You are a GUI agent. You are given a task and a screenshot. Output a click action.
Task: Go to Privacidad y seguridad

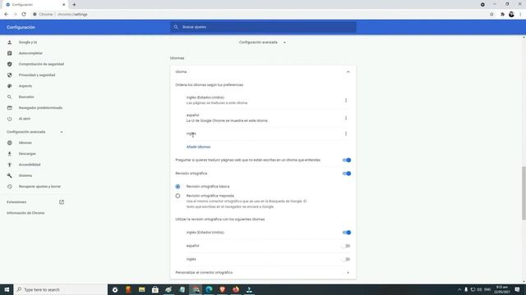coord(37,75)
